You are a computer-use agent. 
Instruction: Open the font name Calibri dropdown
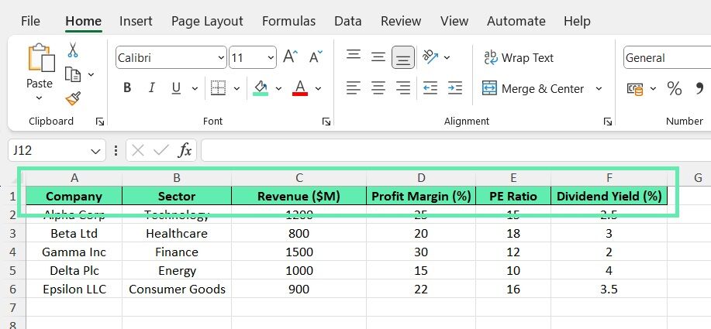point(221,58)
